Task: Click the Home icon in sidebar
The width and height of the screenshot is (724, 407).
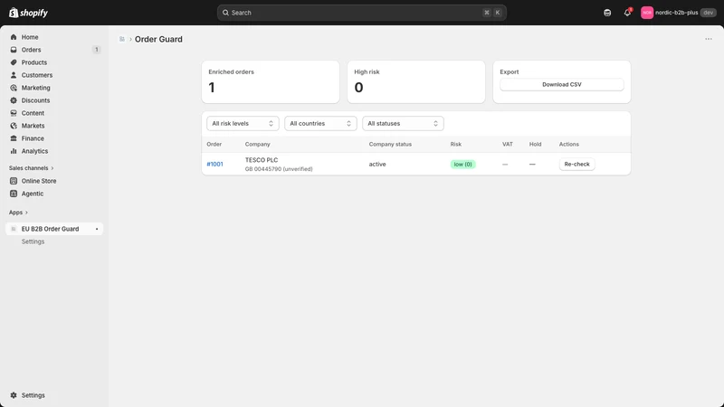Action: (x=14, y=37)
